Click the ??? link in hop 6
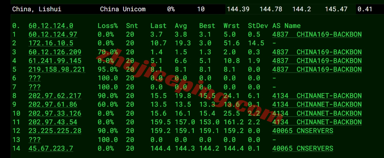 [x=34, y=78]
